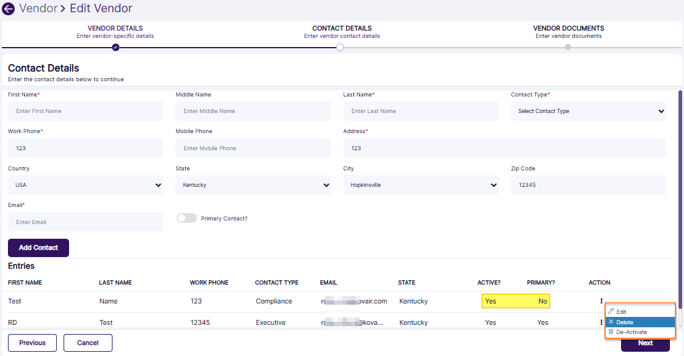Click the Contact Details step circle
684x356 pixels.
[340, 47]
